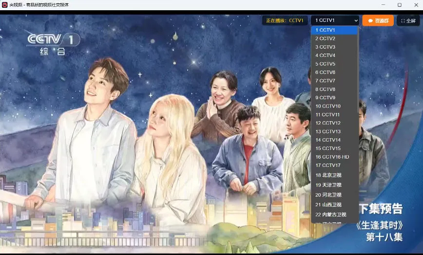Choose 12 CCTV12 channel
Screen dimensions: 423x255
(x=334, y=123)
